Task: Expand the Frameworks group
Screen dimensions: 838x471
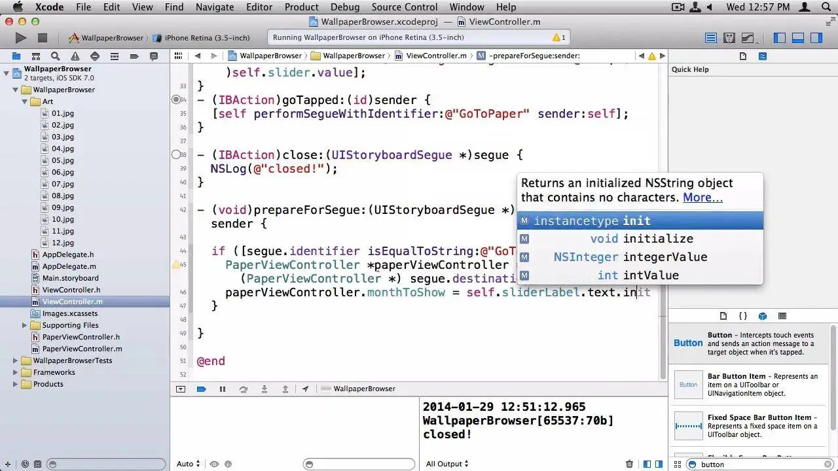Action: (16, 372)
